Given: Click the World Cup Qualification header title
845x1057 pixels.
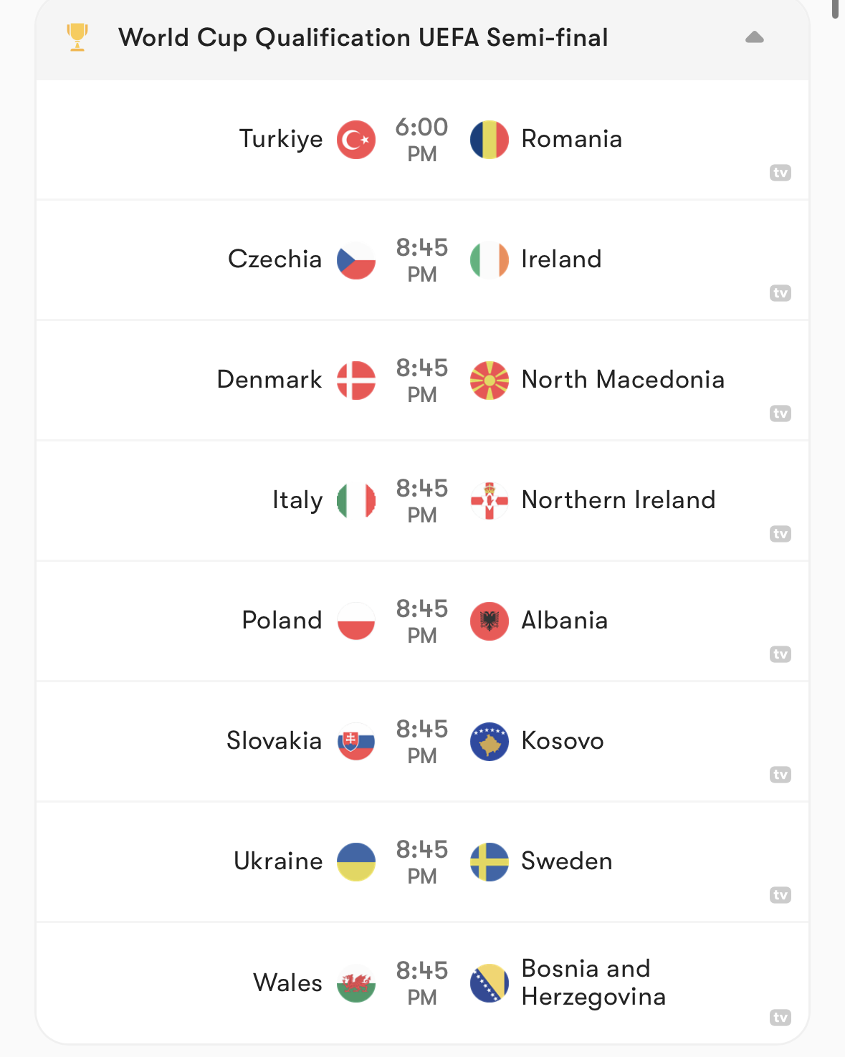Looking at the screenshot, I should coord(363,37).
